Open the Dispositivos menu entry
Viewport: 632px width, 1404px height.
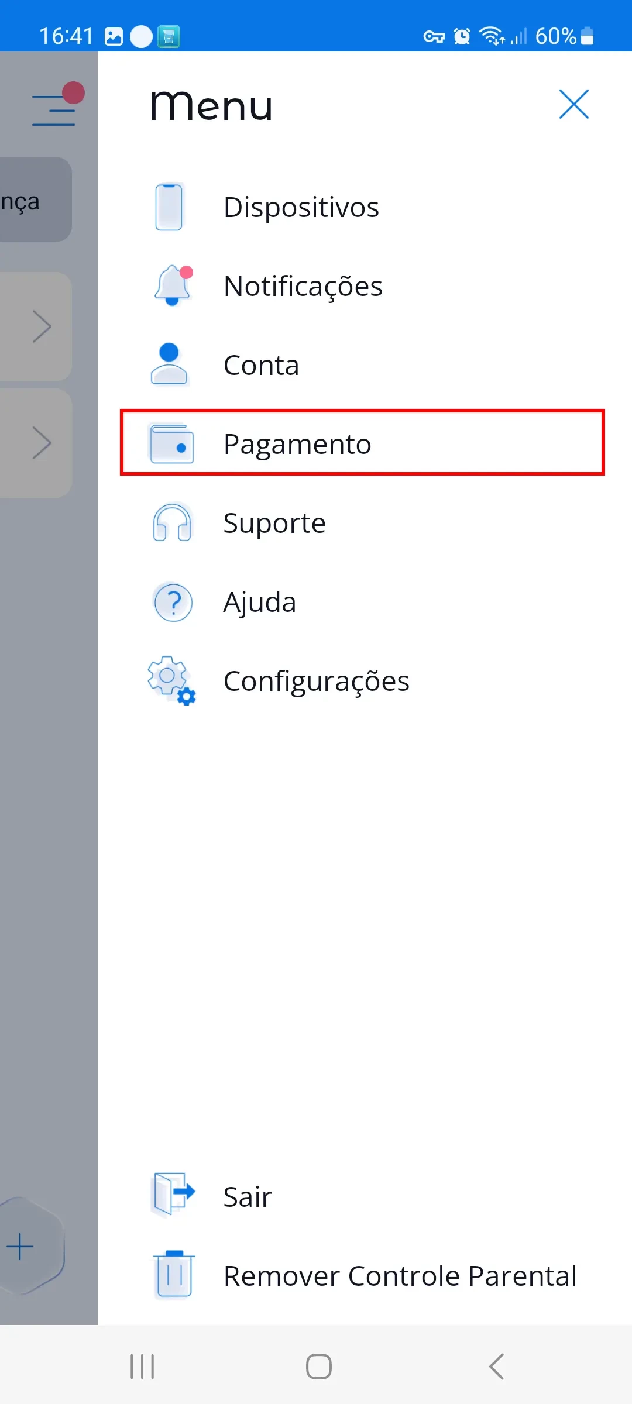pos(301,207)
